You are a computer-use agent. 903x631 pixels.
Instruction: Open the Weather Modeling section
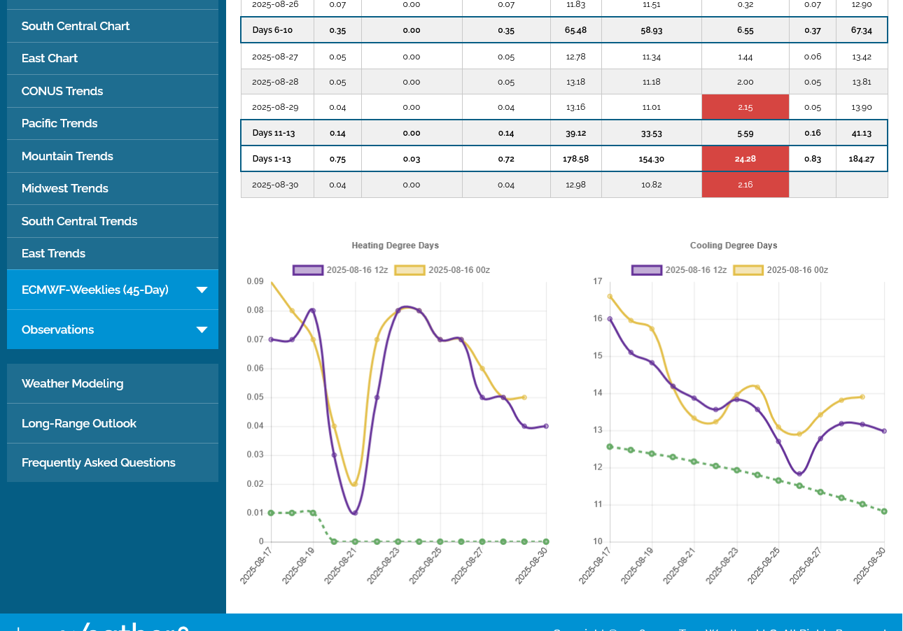[73, 383]
